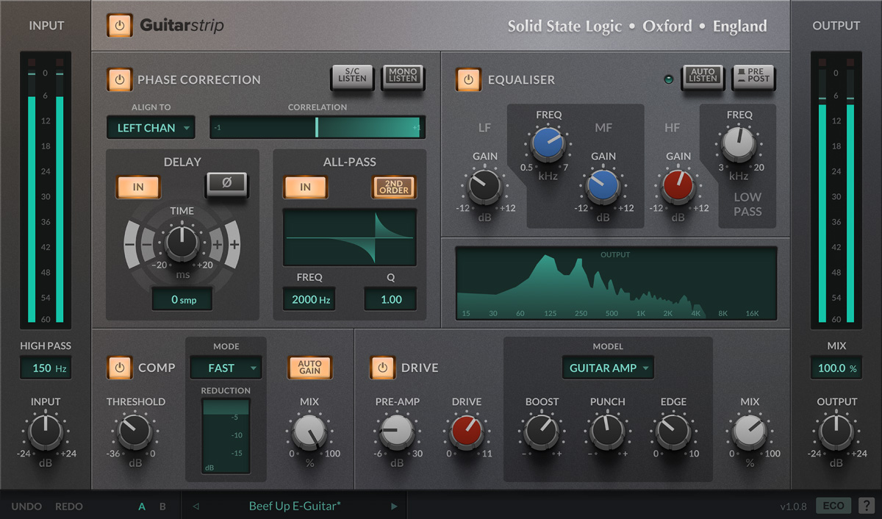Click the correlation meter slider

[318, 126]
